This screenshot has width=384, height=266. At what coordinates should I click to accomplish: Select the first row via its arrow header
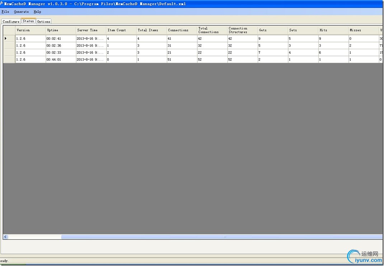pyautogui.click(x=9, y=38)
